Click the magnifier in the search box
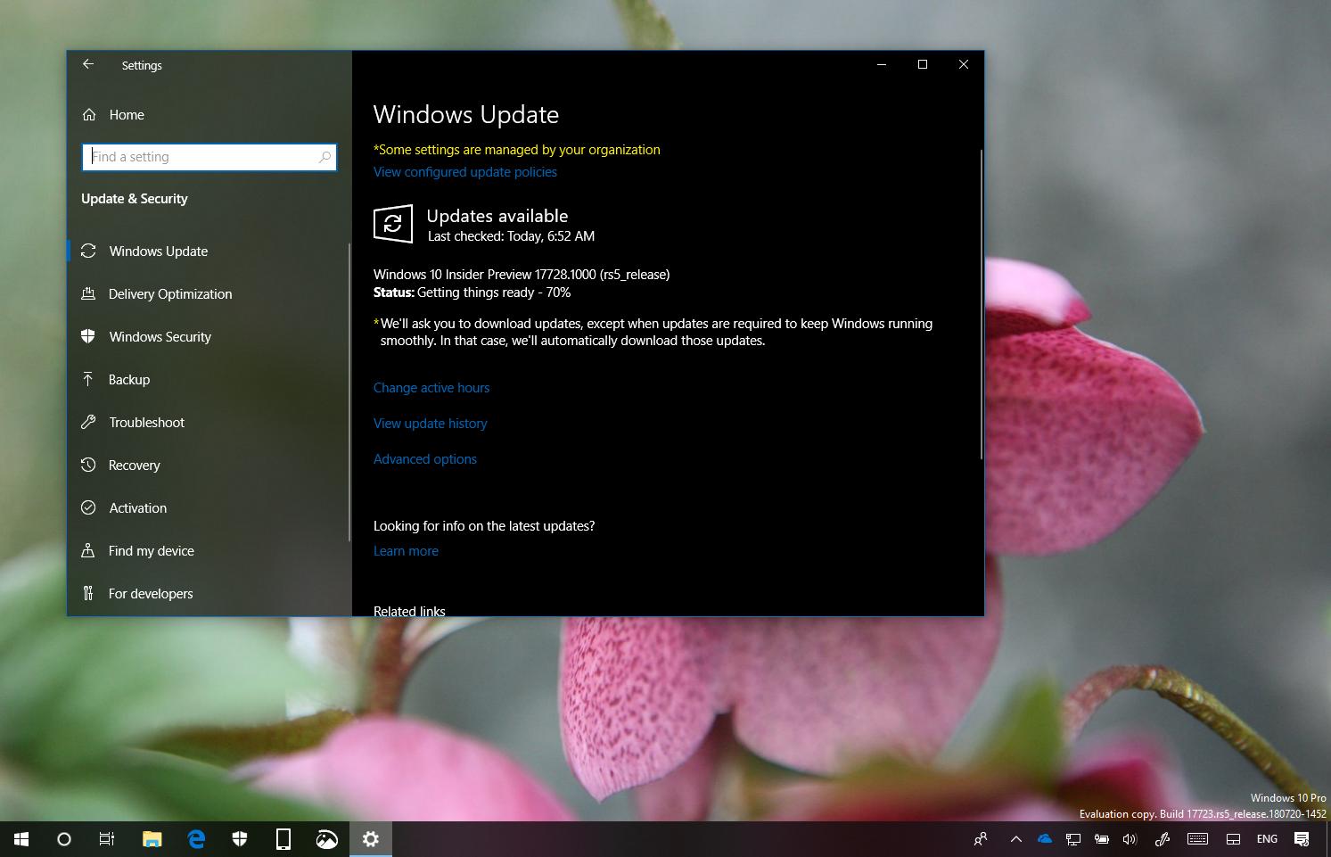Image resolution: width=1331 pixels, height=857 pixels. click(325, 157)
